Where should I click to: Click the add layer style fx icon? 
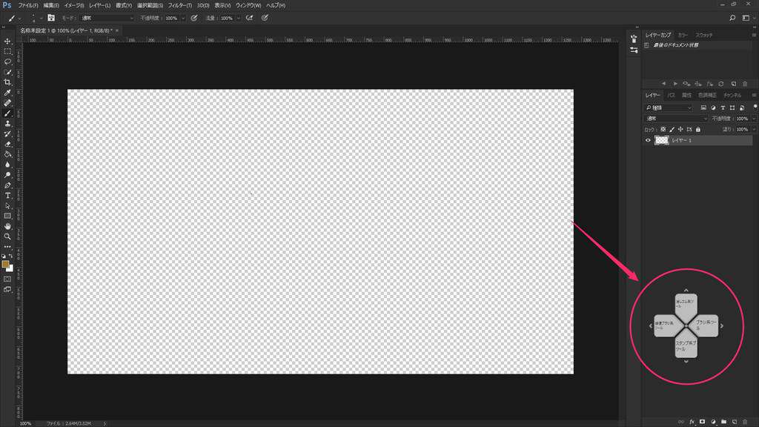pos(692,421)
